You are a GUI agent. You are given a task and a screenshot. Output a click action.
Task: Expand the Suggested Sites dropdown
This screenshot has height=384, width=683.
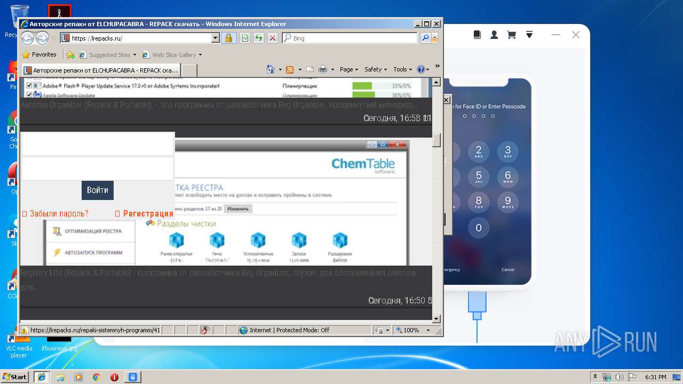click(x=134, y=54)
